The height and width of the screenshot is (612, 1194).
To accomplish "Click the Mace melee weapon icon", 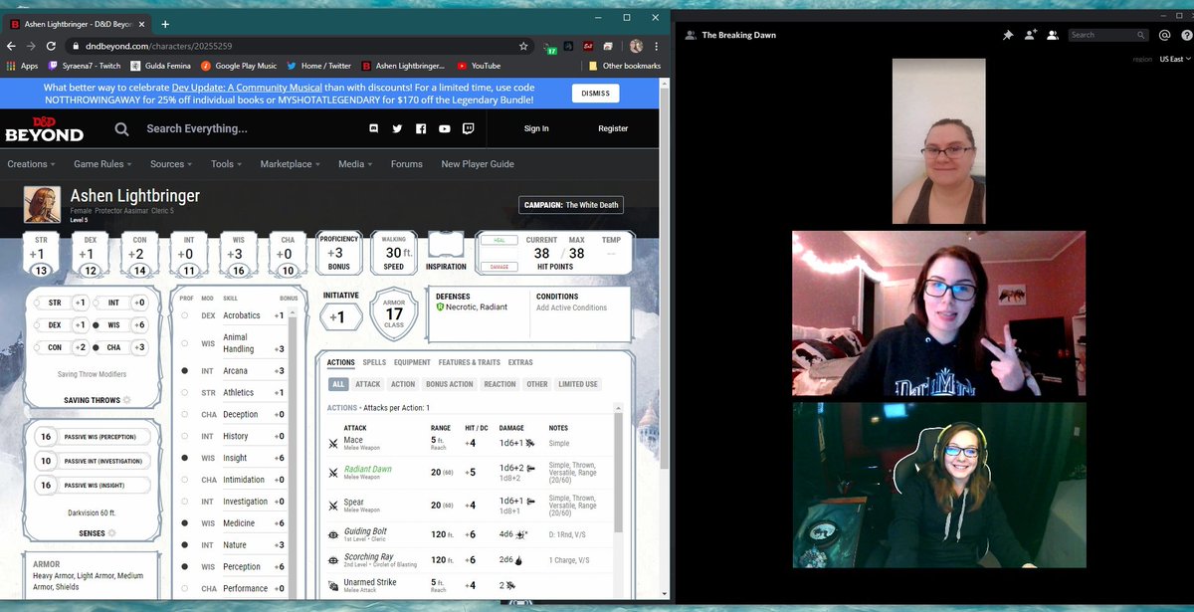I will [x=333, y=444].
